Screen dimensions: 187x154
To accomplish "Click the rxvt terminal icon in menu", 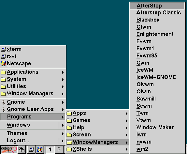I will [x=3, y=56].
